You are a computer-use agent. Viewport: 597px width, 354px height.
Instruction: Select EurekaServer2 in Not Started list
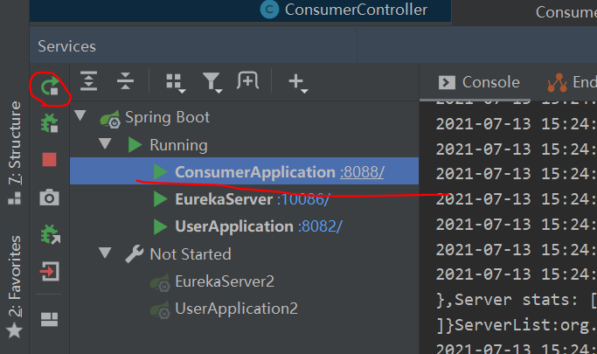pos(225,281)
